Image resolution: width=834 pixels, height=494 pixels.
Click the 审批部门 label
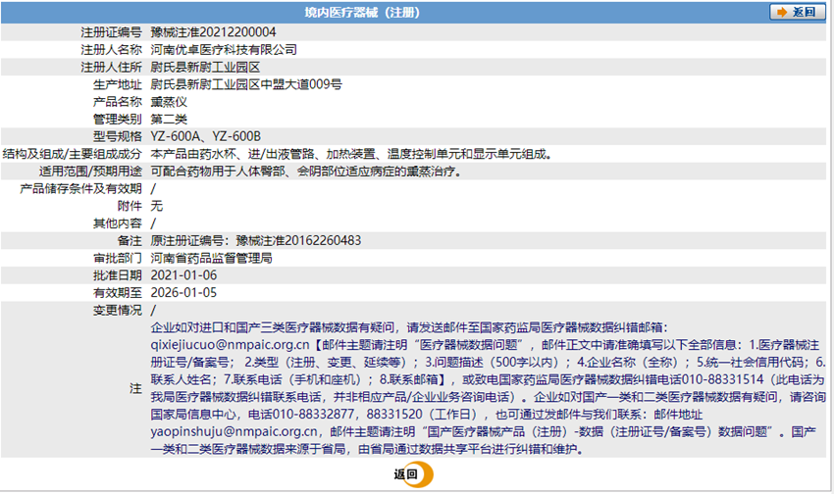point(118,258)
